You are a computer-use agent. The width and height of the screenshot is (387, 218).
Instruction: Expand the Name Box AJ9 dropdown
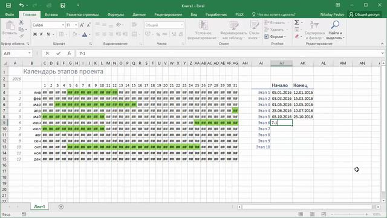pyautogui.click(x=30, y=53)
